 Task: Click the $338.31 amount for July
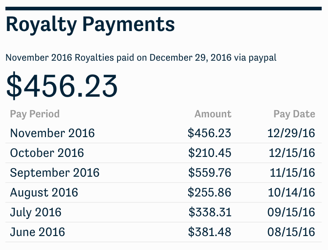(210, 212)
